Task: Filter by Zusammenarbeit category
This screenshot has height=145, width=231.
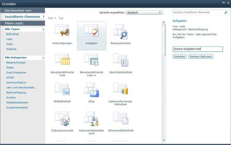Action: pyautogui.click(x=17, y=107)
